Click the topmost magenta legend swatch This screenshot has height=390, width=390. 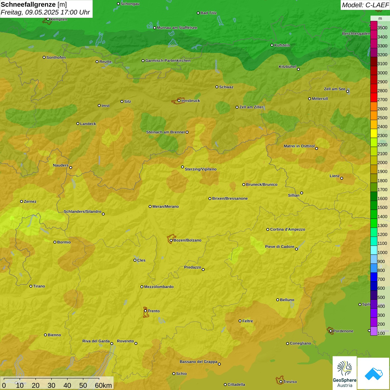tap(374, 26)
